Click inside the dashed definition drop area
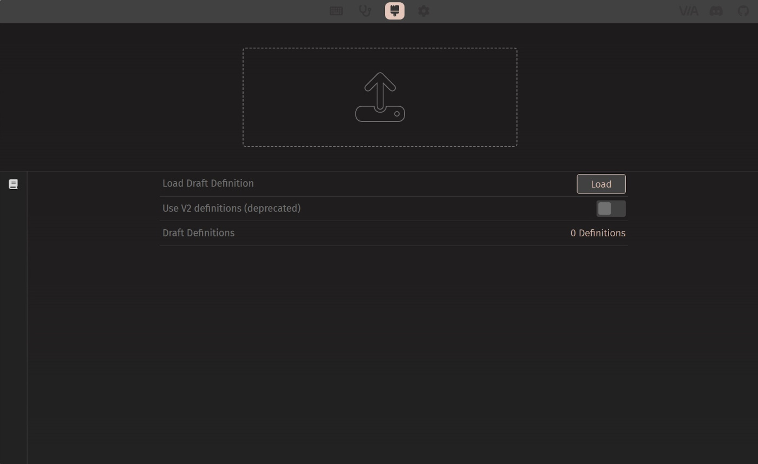This screenshot has width=758, height=464. tap(380, 97)
